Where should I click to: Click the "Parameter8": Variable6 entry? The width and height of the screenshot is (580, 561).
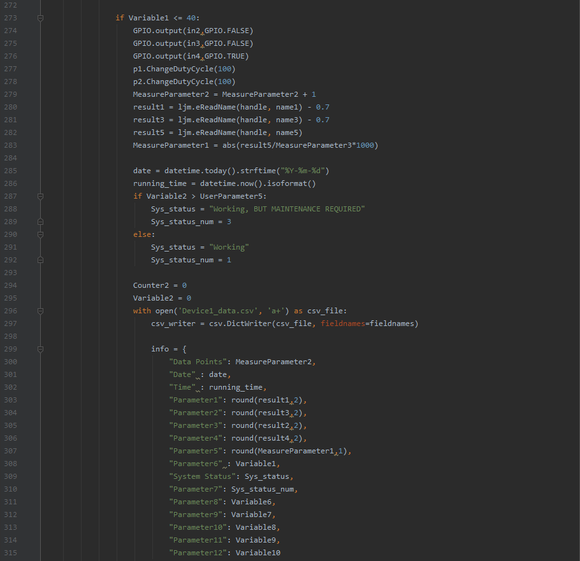coord(222,502)
